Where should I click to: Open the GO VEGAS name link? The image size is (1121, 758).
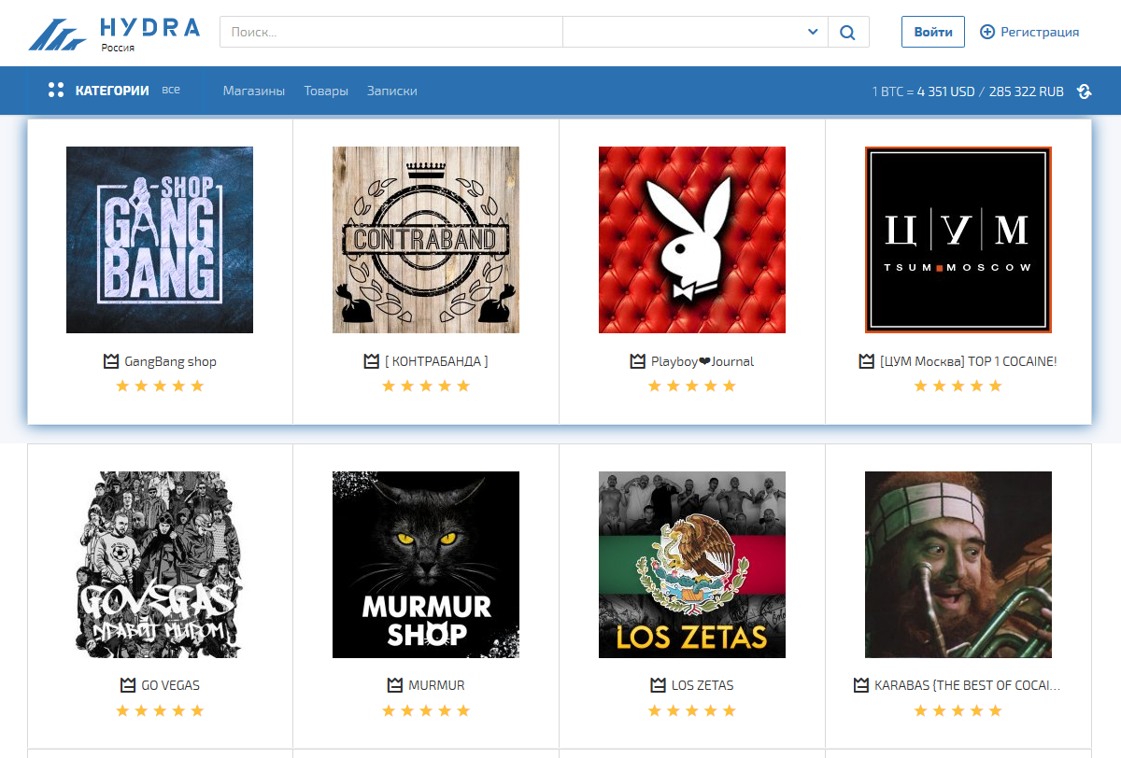coord(170,685)
